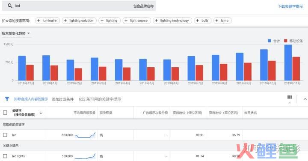Click 下载关键字提示 link
This screenshot has height=161, width=308.
290,6
